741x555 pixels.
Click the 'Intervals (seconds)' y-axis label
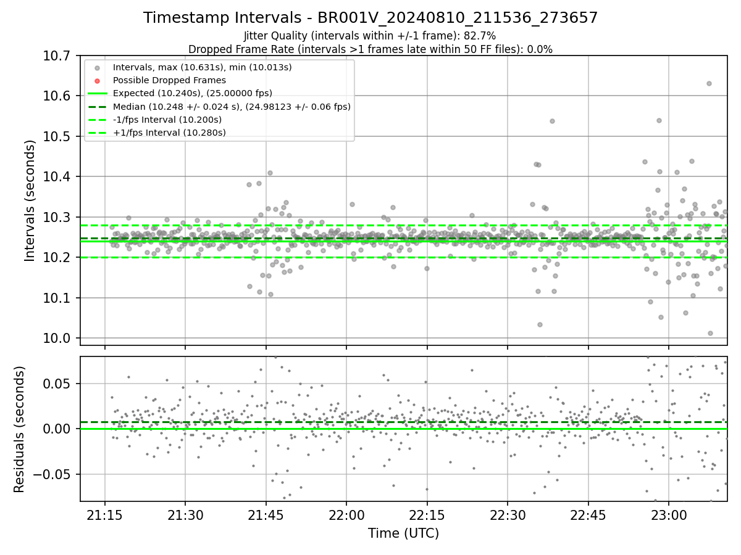tap(30, 200)
